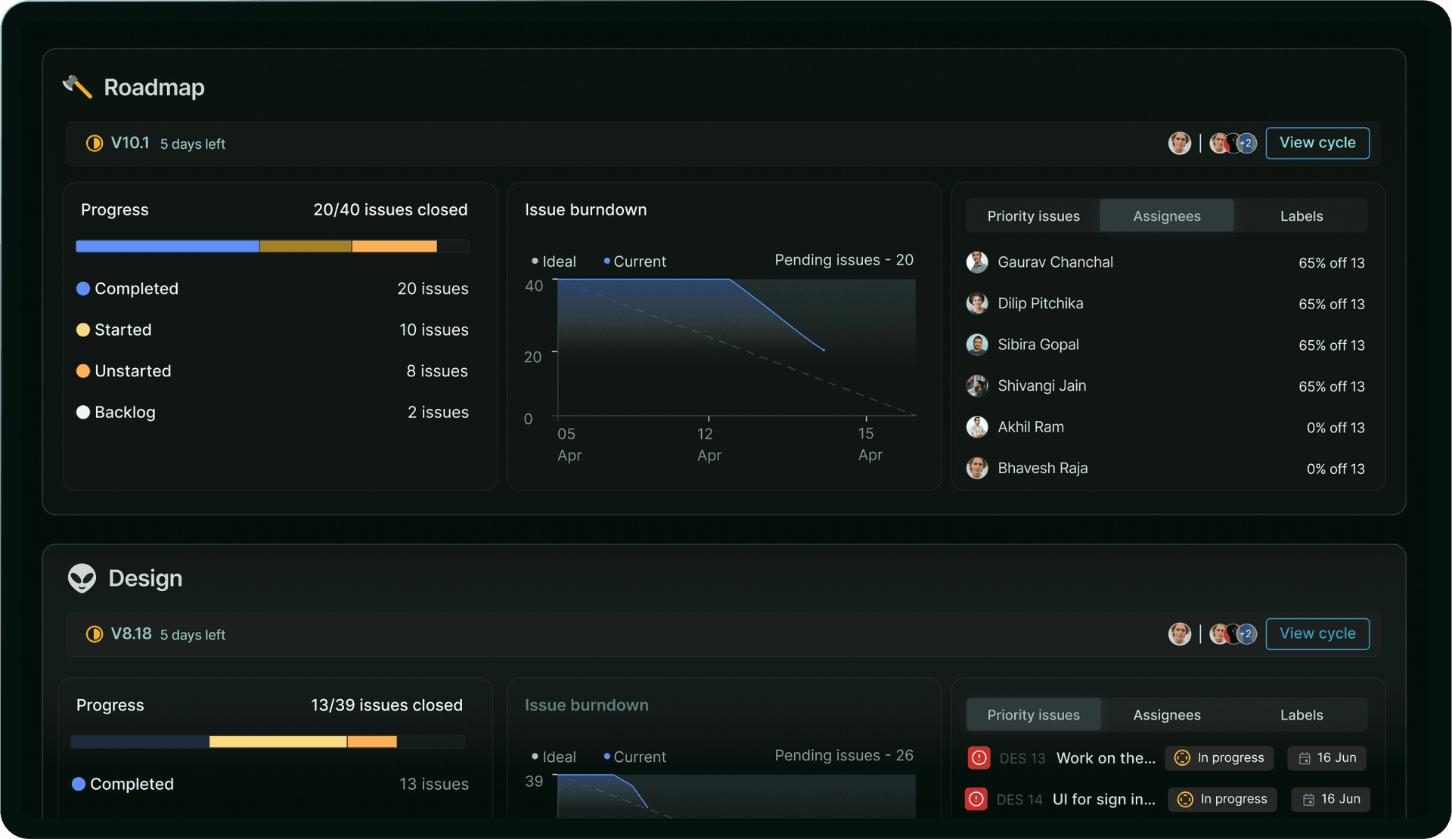Click the In progress status icon for DES 14
This screenshot has height=839, width=1452.
click(x=1186, y=800)
